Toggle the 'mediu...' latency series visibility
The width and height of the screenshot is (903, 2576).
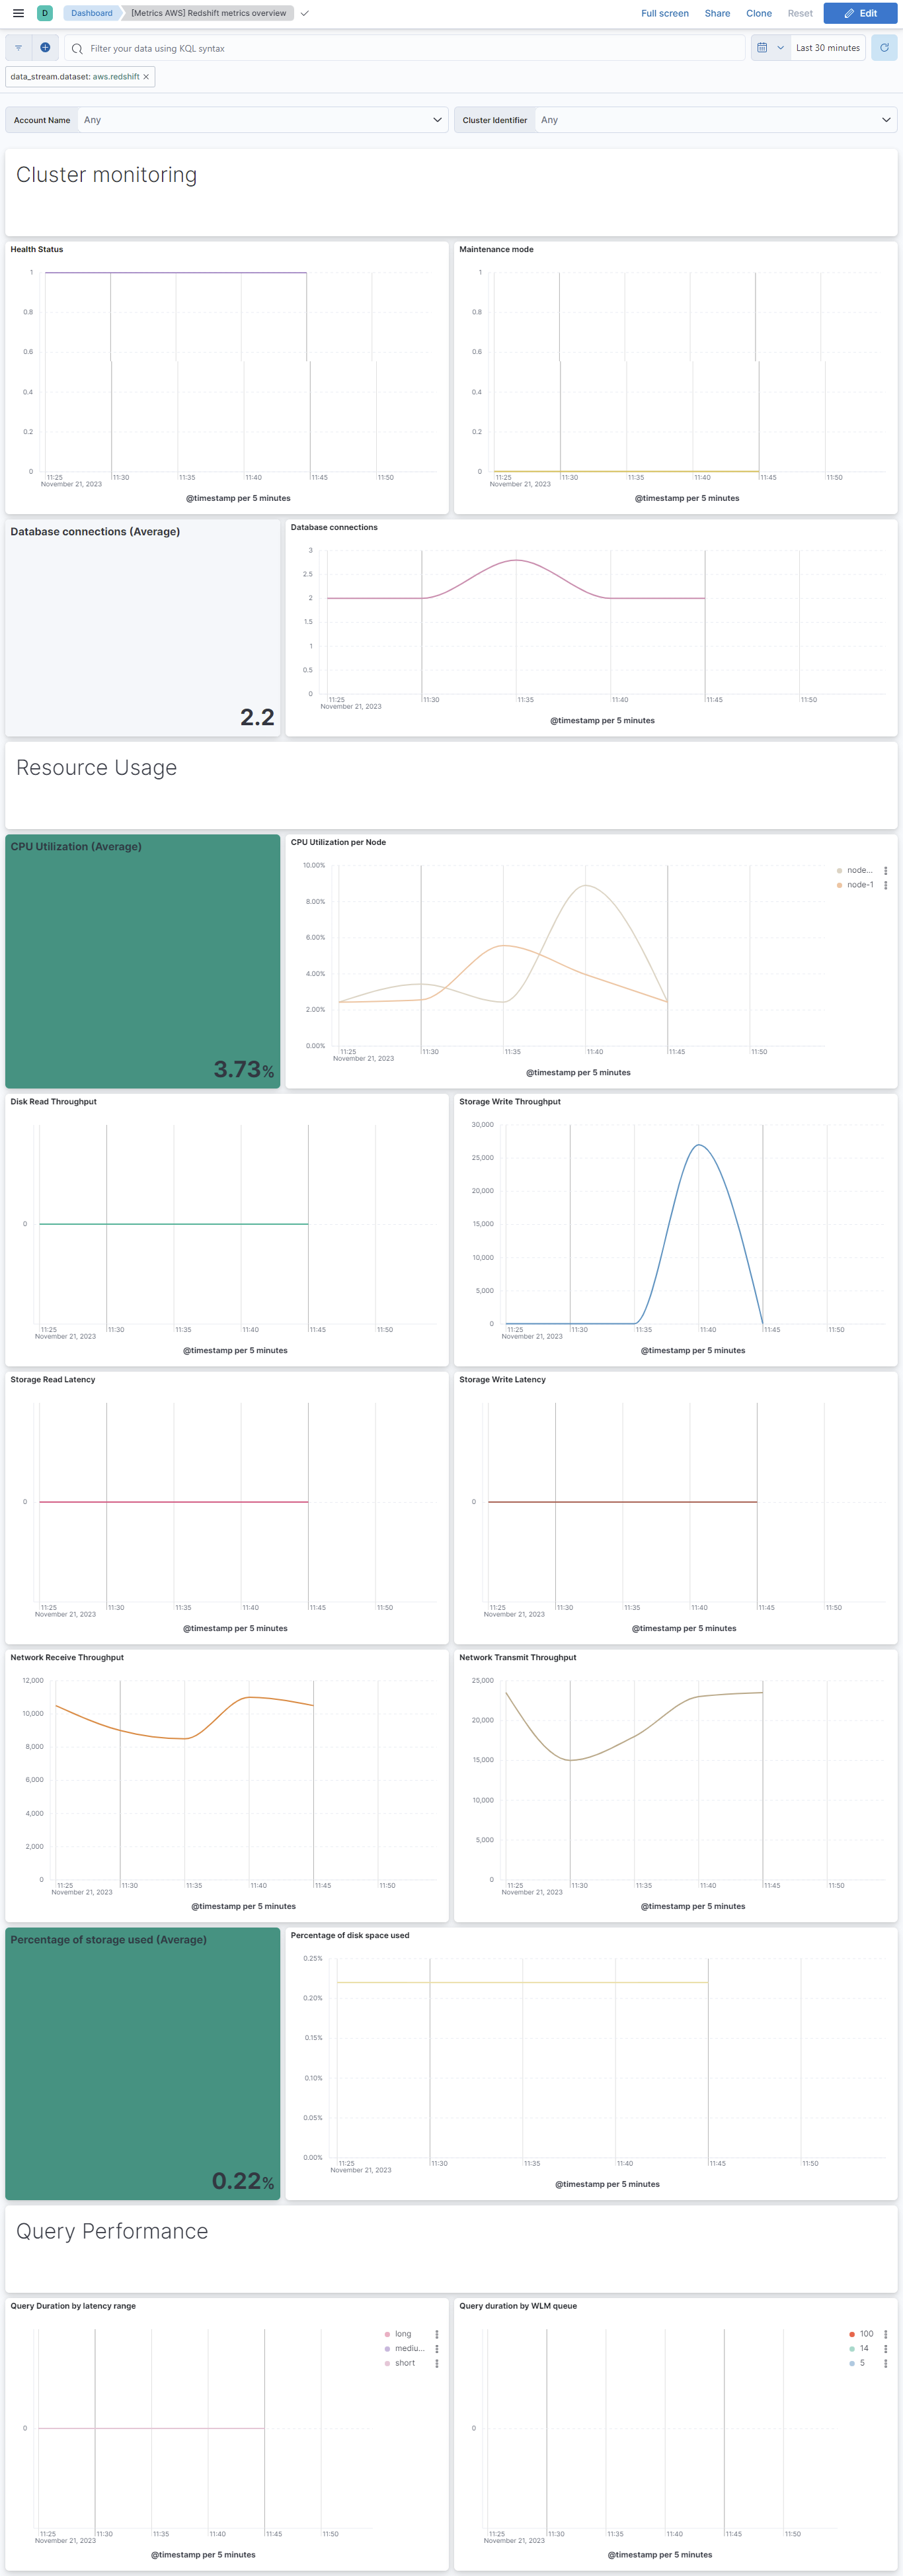[x=409, y=2348]
